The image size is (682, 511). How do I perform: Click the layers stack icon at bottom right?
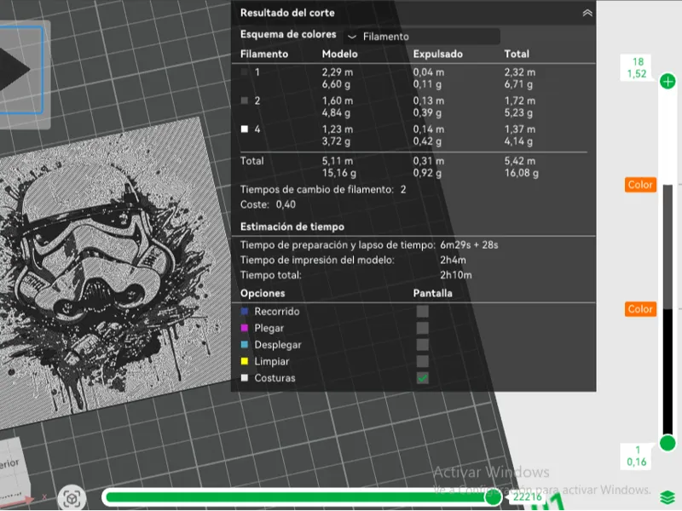[668, 497]
